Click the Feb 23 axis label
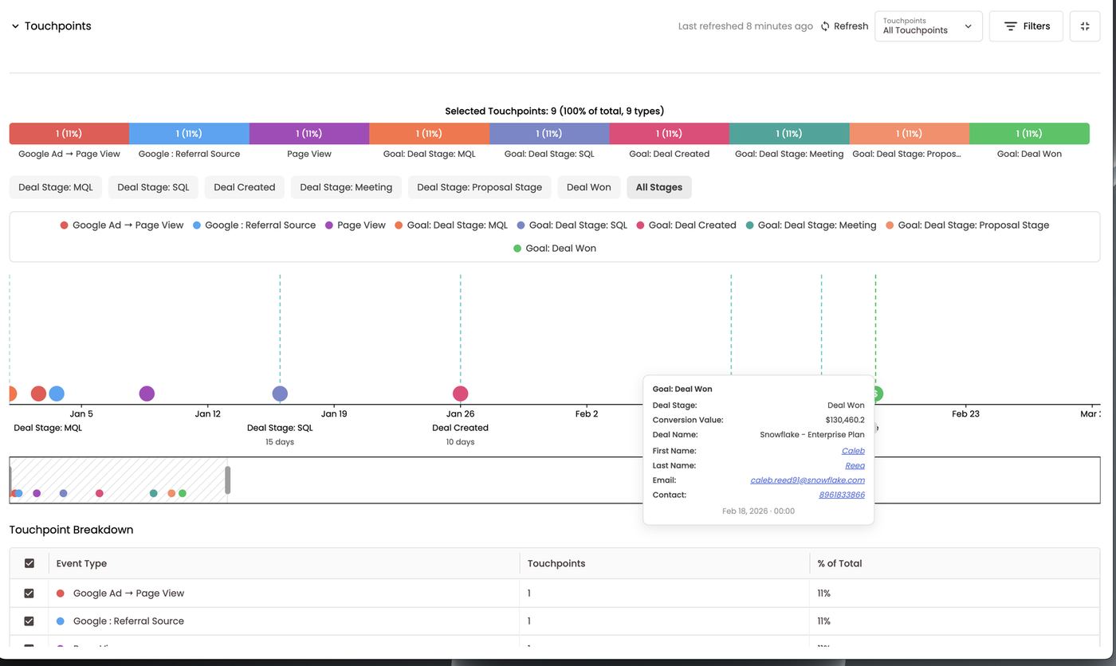Viewport: 1116px width, 666px height. point(965,413)
